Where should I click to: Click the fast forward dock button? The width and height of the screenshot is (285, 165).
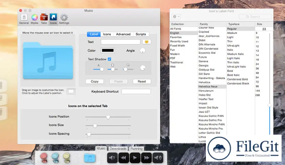(x=146, y=158)
